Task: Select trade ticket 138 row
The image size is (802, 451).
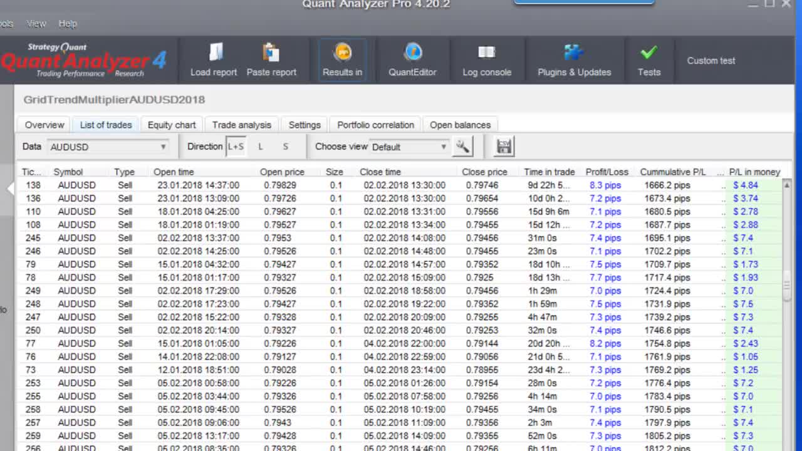Action: coord(401,185)
